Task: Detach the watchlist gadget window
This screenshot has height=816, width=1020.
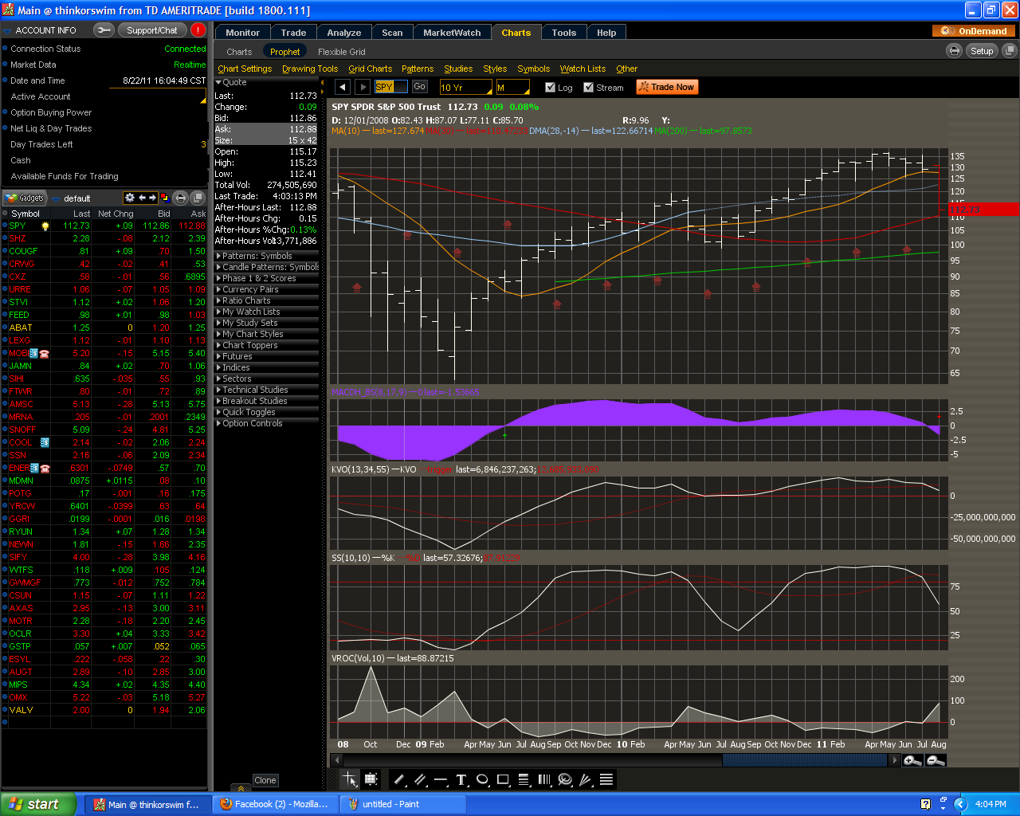Action: pyautogui.click(x=198, y=198)
